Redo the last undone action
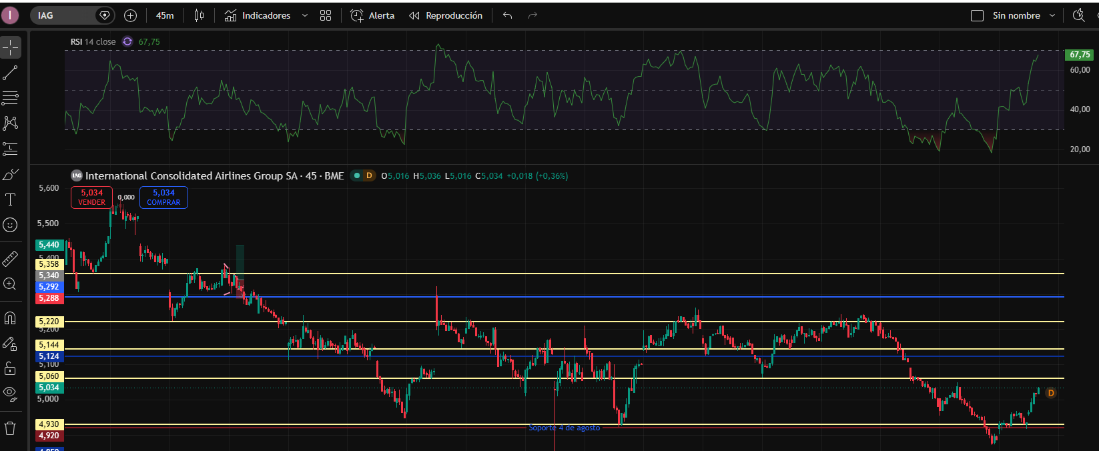 tap(532, 15)
